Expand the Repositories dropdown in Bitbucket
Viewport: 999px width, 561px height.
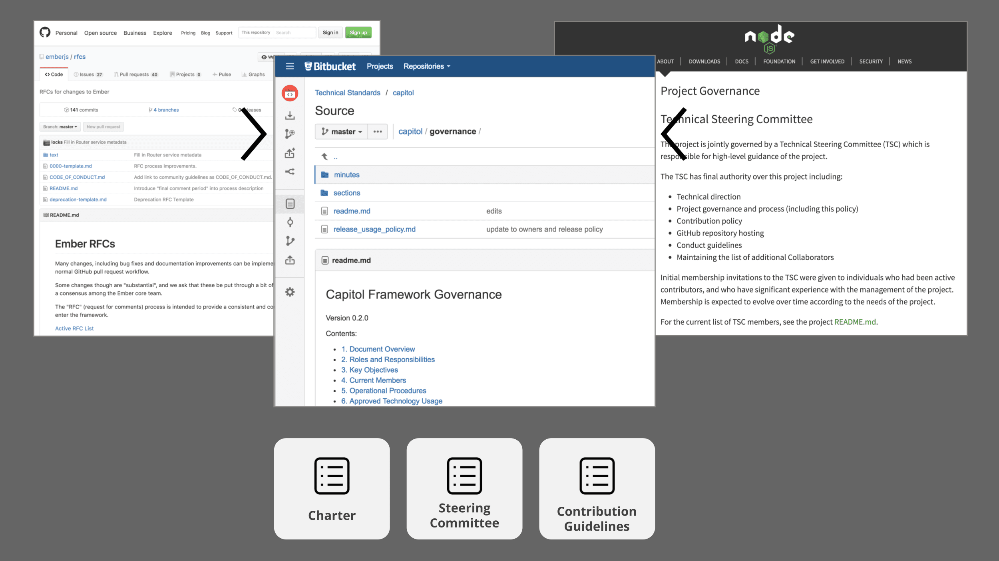click(x=427, y=66)
